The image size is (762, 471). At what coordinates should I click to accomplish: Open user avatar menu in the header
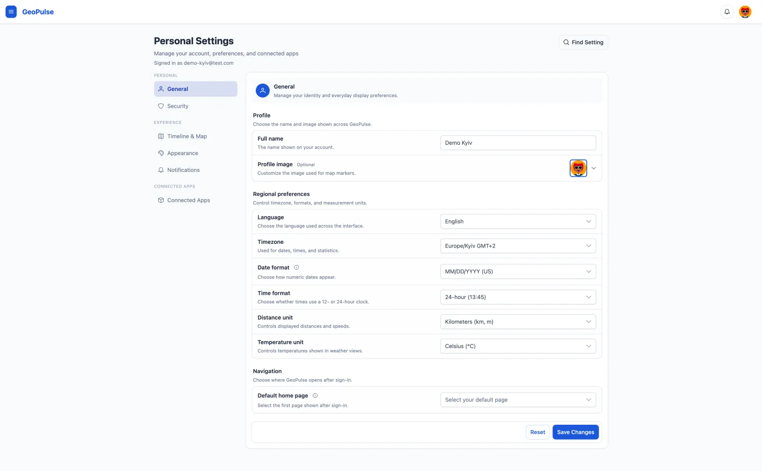(x=745, y=12)
